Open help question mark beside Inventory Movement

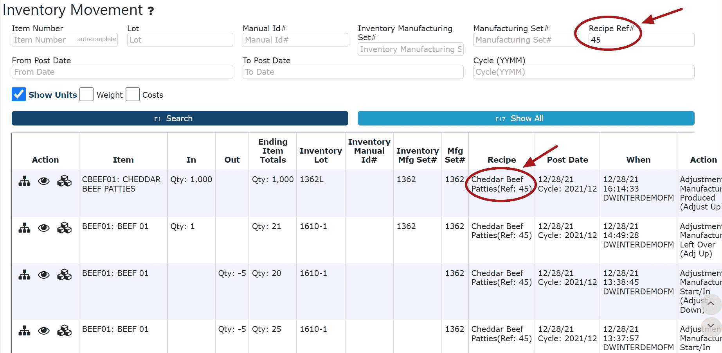click(151, 11)
